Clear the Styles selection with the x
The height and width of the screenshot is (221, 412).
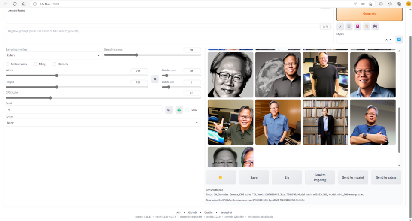pyautogui.click(x=386, y=39)
